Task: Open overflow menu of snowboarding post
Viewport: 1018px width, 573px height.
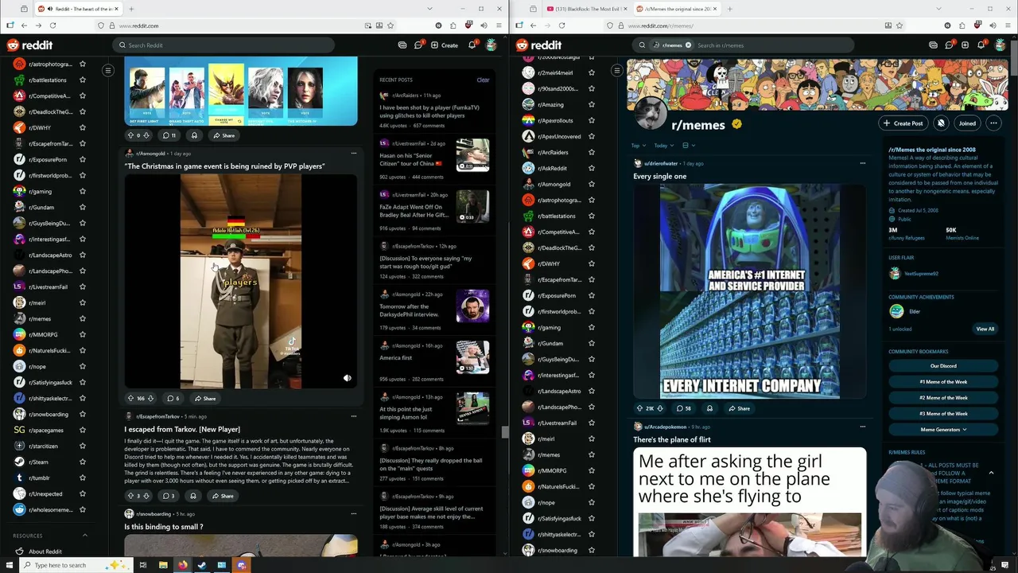Action: pos(354,514)
